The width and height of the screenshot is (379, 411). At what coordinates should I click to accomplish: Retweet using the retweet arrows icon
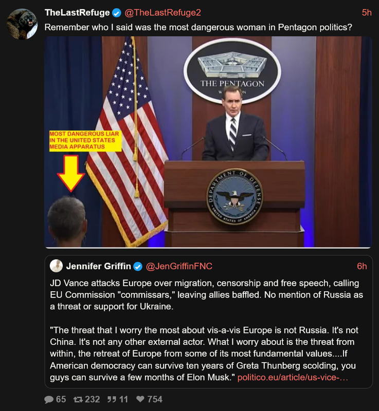78,399
